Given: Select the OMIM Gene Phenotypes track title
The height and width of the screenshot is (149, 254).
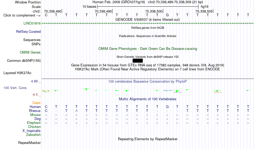Looking at the screenshot, I should click(148, 49).
